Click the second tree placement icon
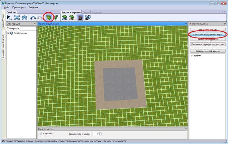The width and height of the screenshot is (228, 144). tap(73, 17)
